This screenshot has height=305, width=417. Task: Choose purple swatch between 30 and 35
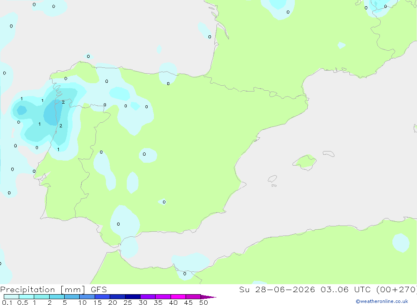(148, 297)
